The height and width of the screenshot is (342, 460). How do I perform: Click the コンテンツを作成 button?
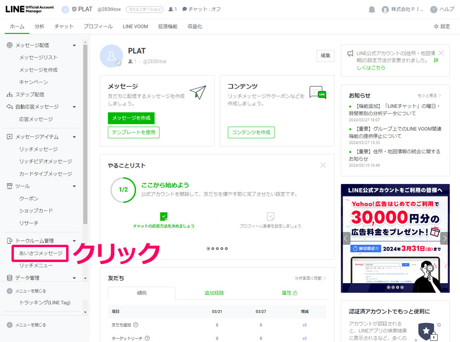coord(251,132)
